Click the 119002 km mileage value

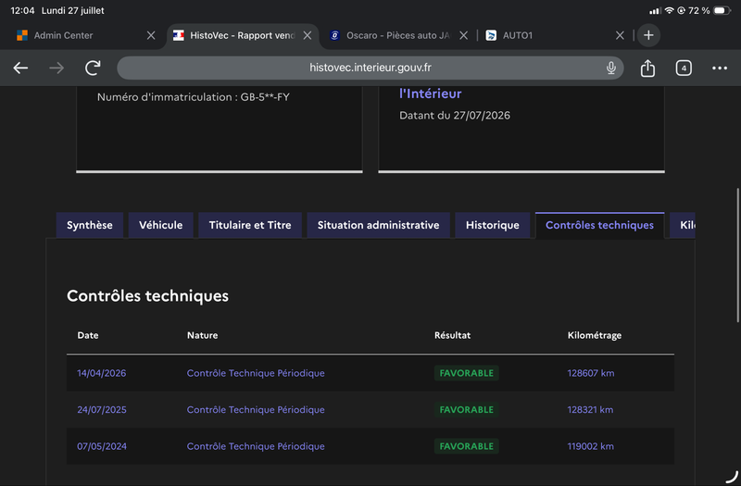(590, 446)
